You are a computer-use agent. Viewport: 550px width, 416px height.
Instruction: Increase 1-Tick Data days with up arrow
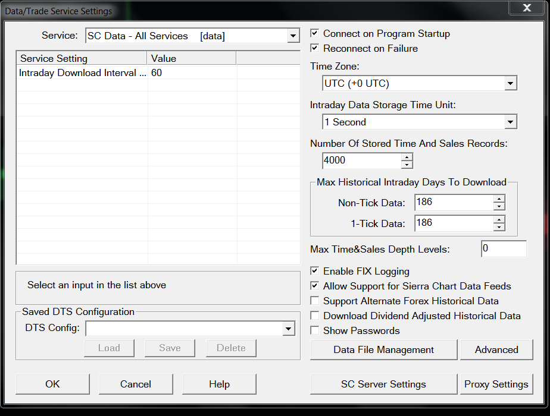(x=499, y=220)
